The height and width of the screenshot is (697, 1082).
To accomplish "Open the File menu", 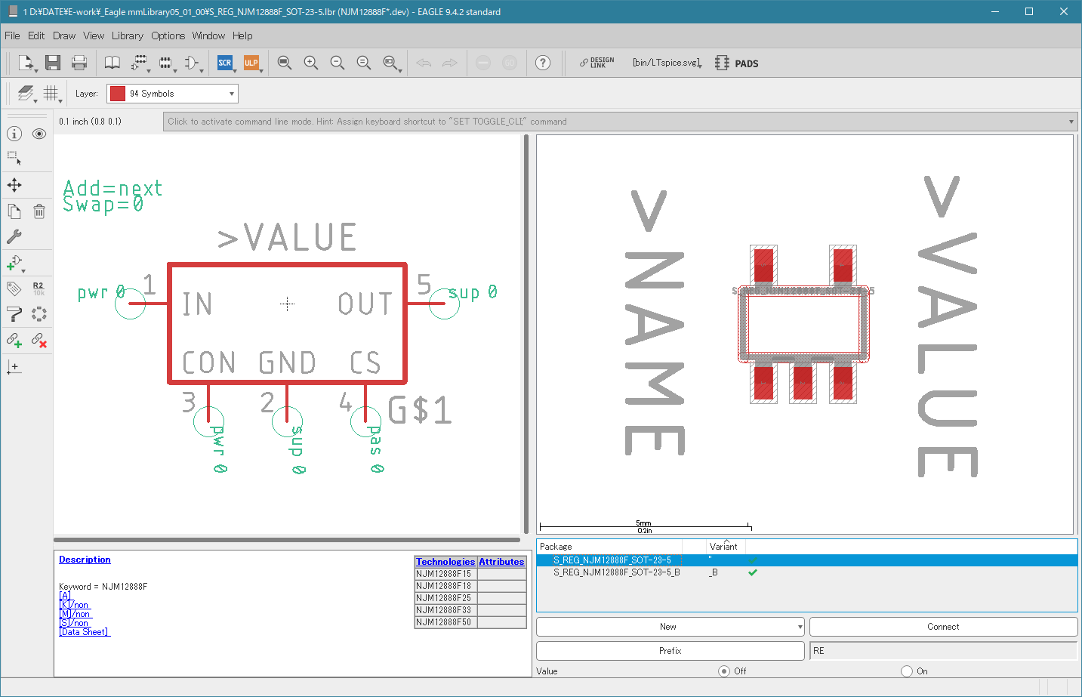I will click(x=12, y=35).
